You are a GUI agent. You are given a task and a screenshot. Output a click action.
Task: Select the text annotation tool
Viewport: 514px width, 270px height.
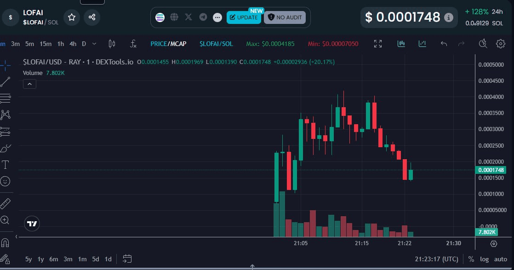(x=5, y=165)
